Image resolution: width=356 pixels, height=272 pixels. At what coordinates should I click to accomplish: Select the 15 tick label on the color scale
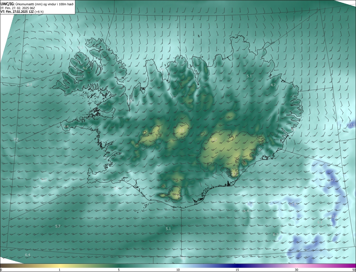pyautogui.click(x=237, y=270)
